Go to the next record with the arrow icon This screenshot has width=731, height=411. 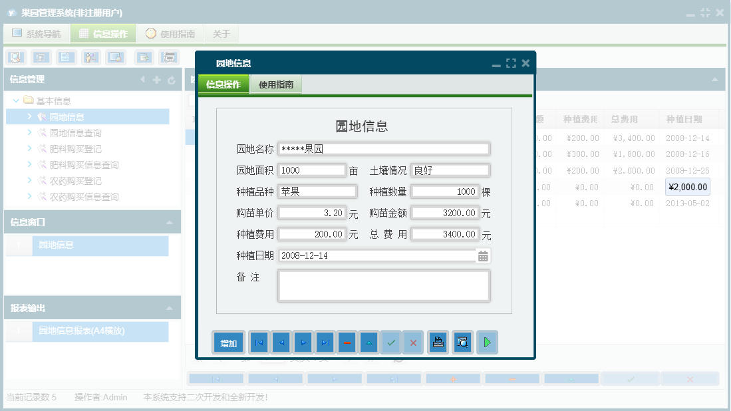coord(303,342)
